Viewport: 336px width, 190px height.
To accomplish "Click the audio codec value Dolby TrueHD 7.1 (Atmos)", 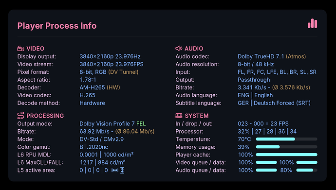I will pos(272,56).
